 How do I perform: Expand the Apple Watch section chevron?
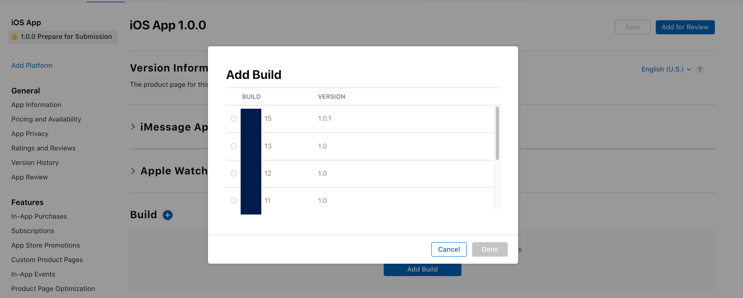coord(133,171)
